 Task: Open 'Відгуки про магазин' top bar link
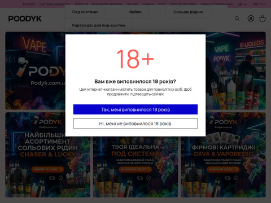107,4
